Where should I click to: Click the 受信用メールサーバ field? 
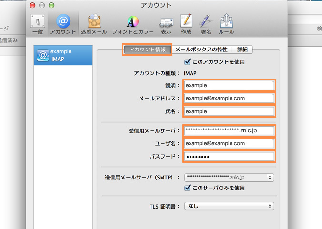229,130
